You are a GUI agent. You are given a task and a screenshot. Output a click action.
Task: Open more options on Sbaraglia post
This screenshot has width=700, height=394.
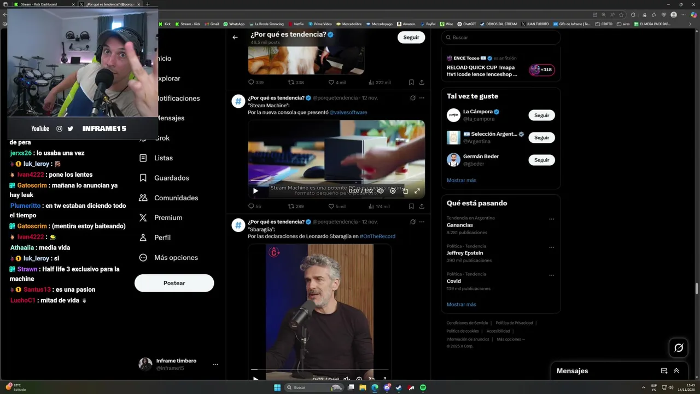(x=422, y=222)
